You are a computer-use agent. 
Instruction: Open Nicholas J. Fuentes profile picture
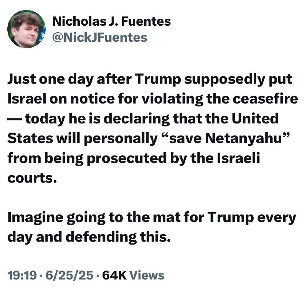(26, 29)
